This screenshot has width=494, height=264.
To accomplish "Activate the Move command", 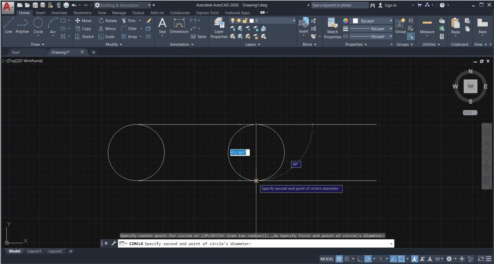I will click(x=84, y=20).
